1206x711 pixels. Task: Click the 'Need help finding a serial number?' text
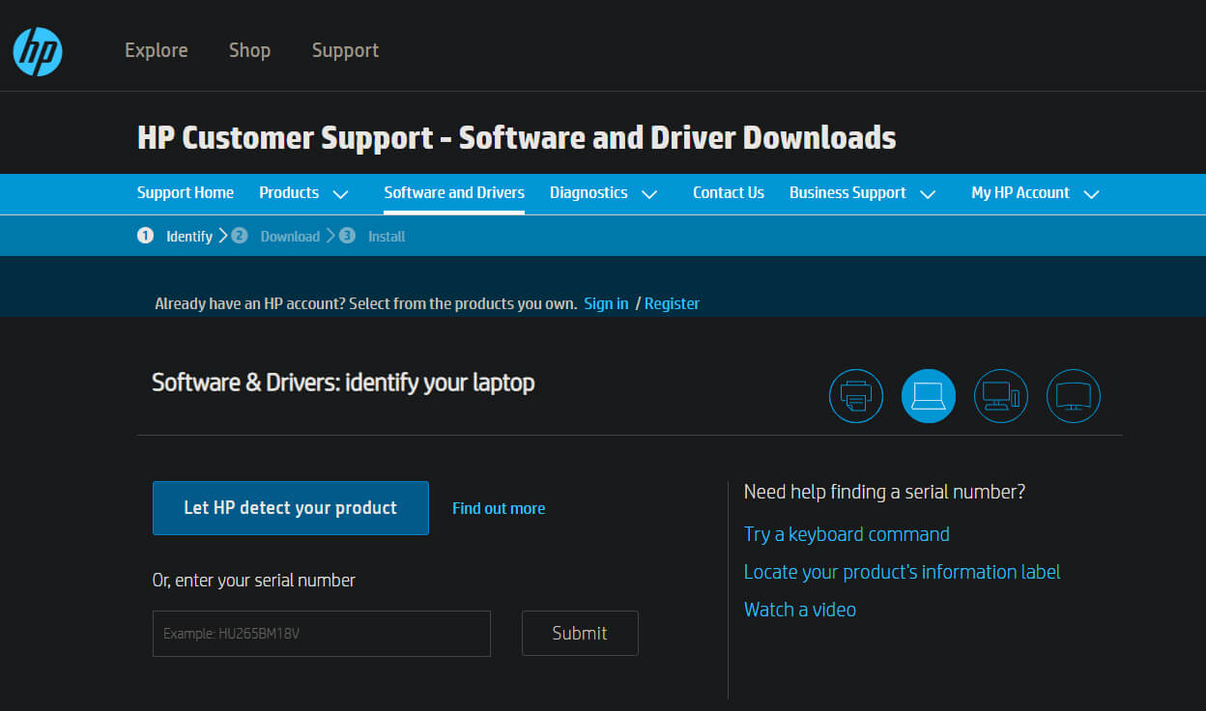(884, 492)
